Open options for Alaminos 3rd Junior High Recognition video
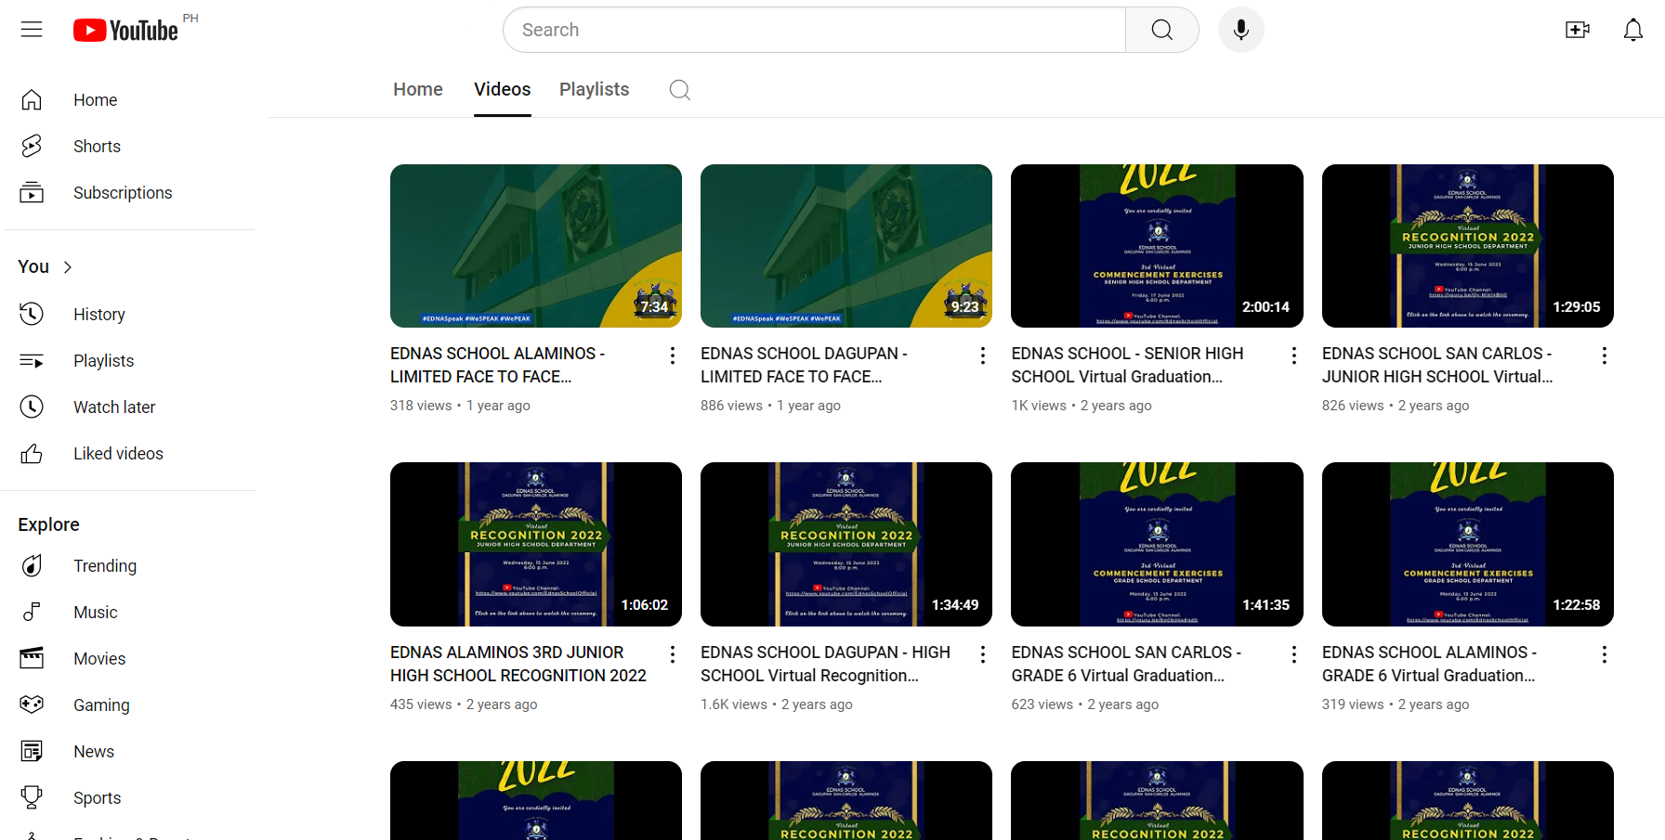 coord(673,654)
